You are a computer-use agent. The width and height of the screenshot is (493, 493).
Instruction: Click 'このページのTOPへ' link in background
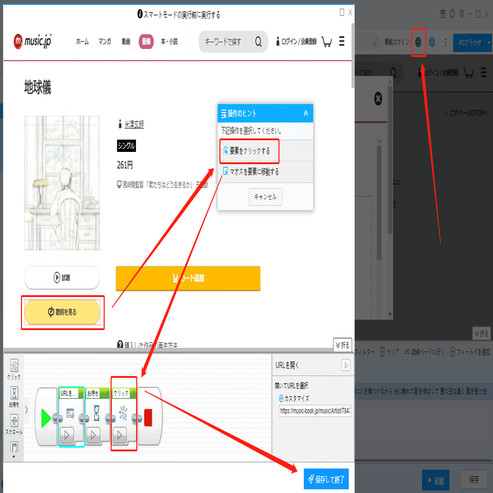466,113
